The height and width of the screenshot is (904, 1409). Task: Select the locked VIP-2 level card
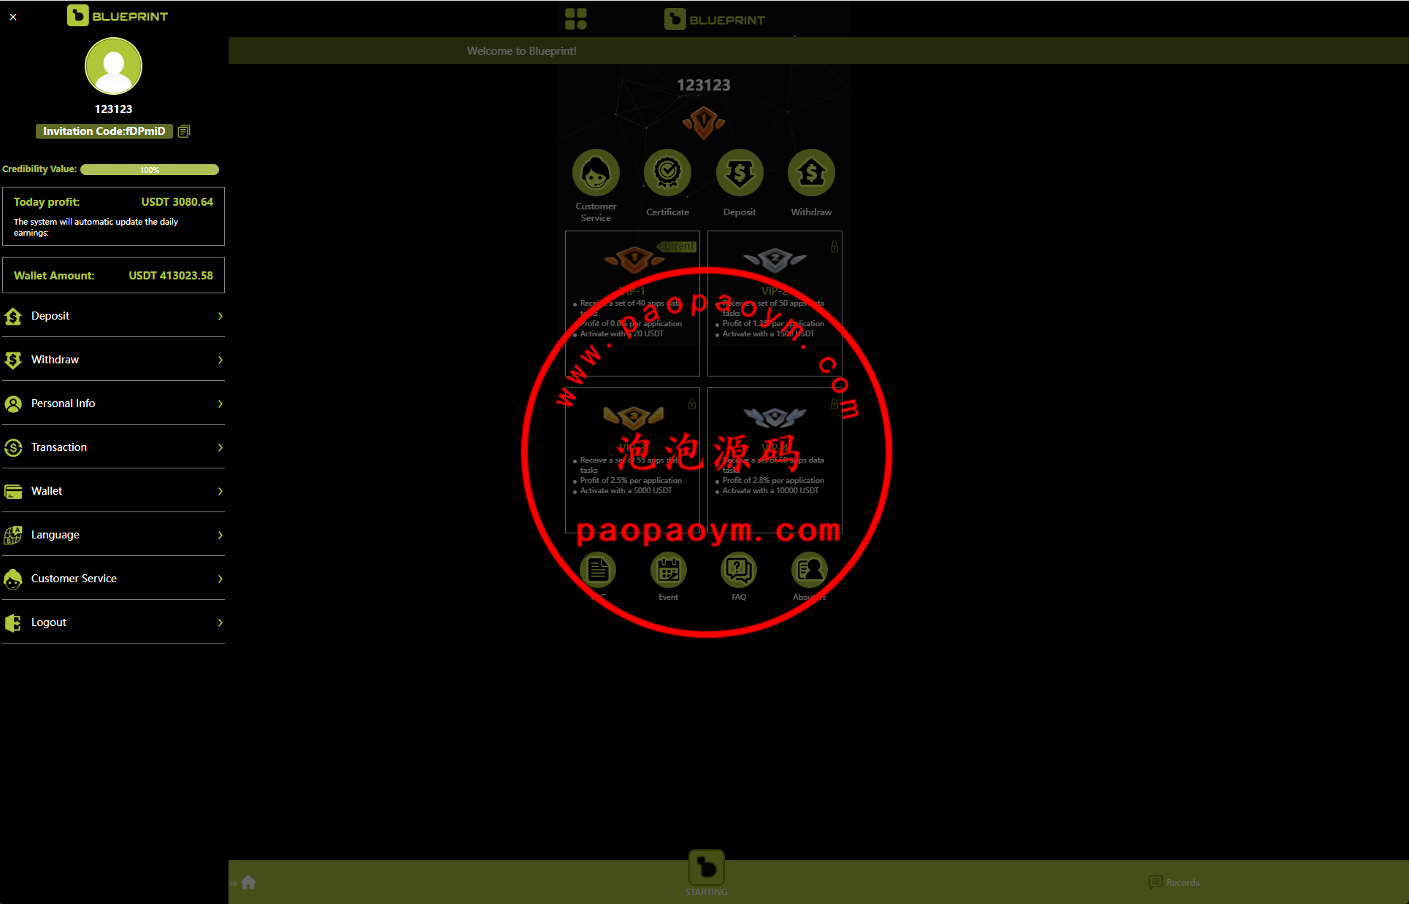(775, 304)
